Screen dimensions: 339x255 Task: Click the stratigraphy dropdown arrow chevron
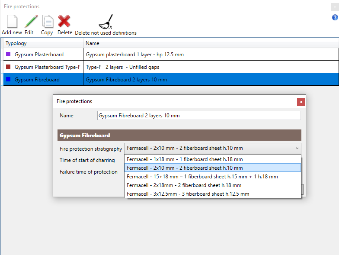point(297,148)
